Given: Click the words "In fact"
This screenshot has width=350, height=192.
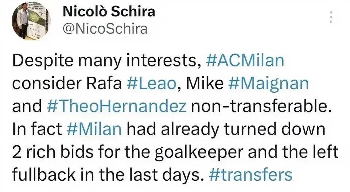Looking at the screenshot, I should point(37,129).
